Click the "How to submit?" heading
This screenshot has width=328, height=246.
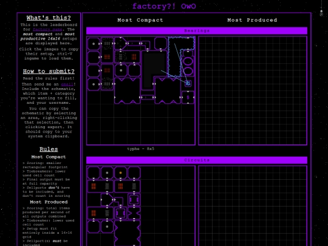[49, 71]
